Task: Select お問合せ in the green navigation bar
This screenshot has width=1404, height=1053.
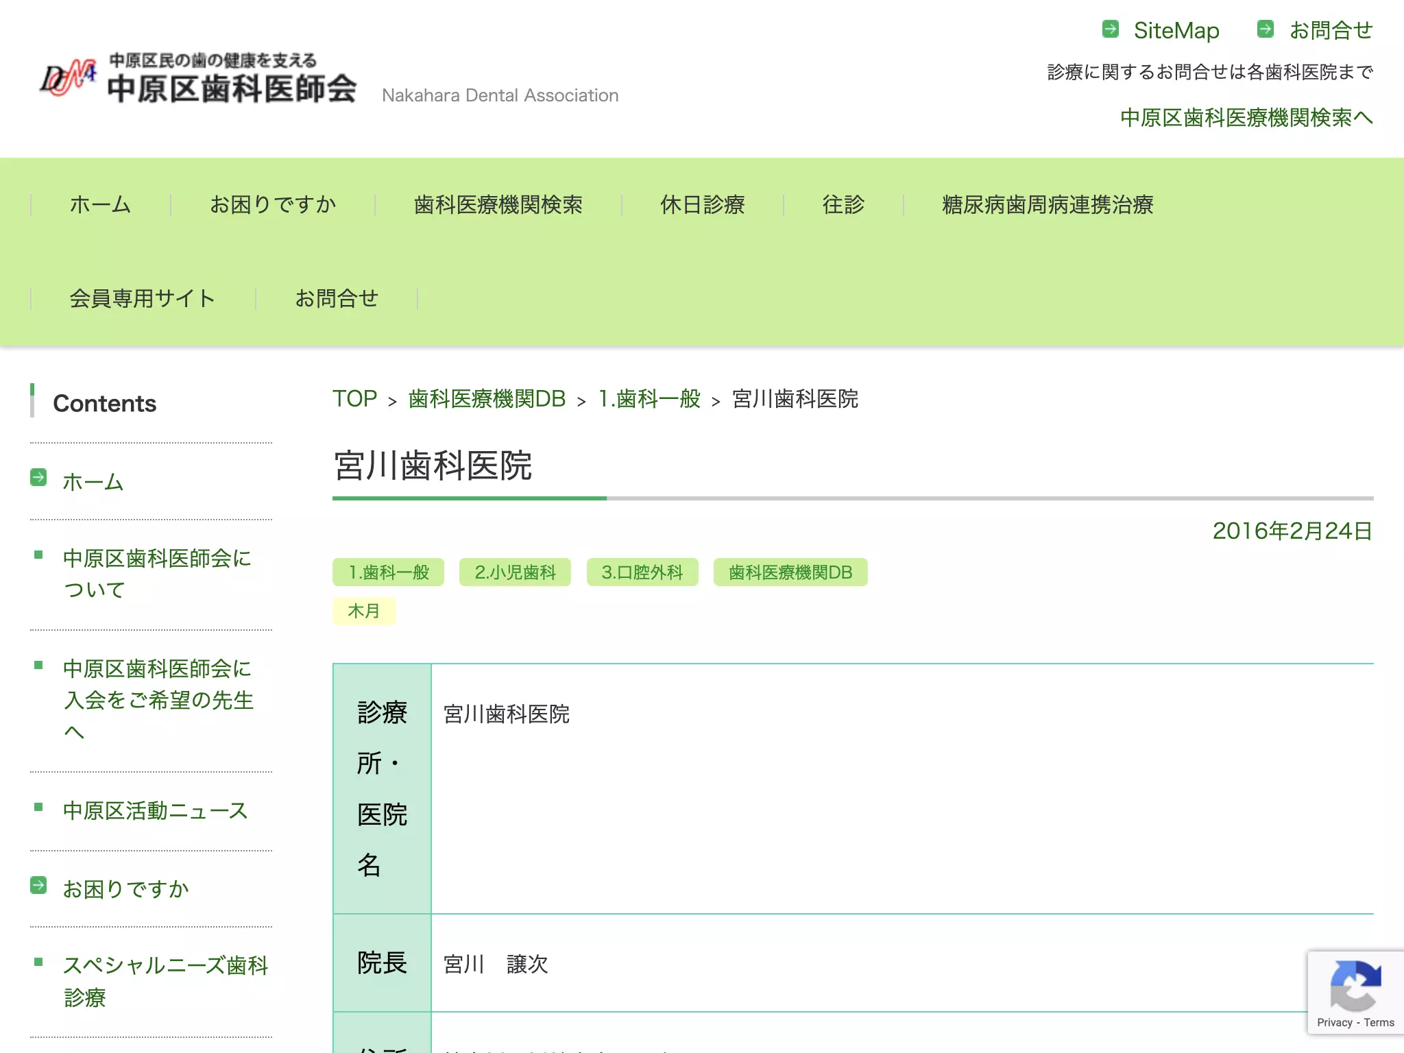Action: (x=337, y=298)
